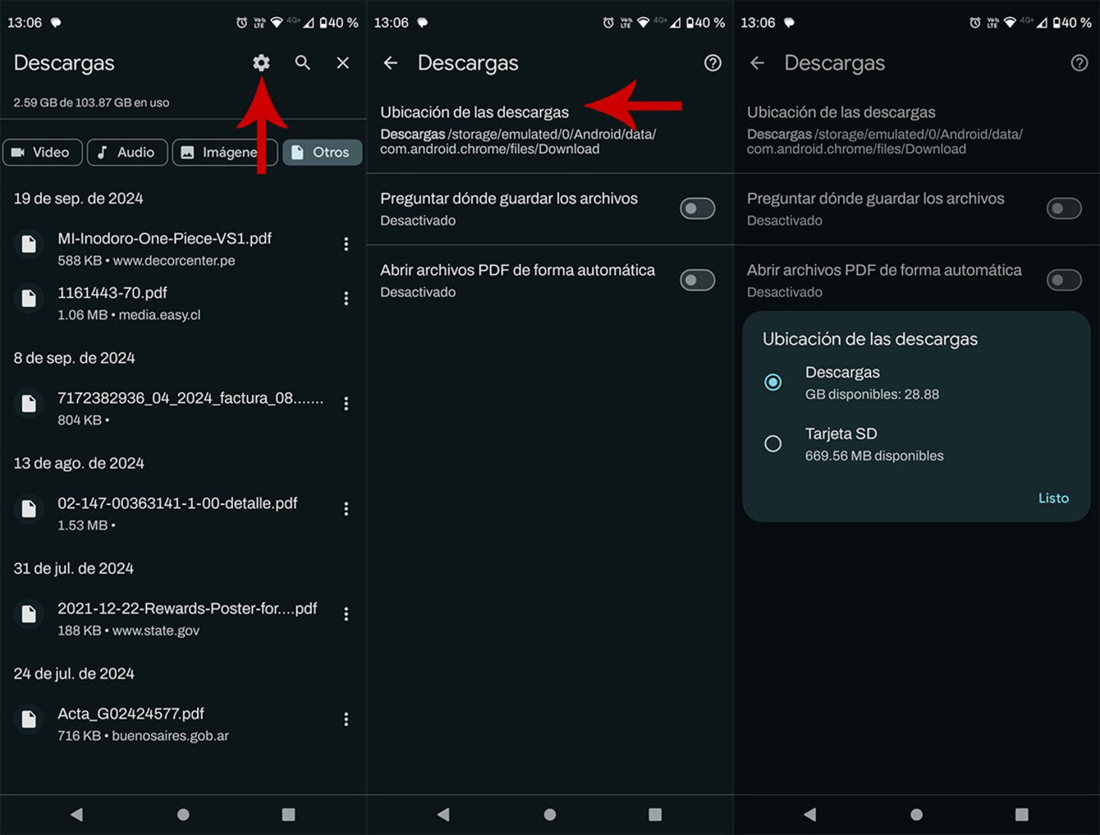The image size is (1100, 835).
Task: Tap storage usage text 2.59 GB de 103.87 GB
Action: [92, 102]
